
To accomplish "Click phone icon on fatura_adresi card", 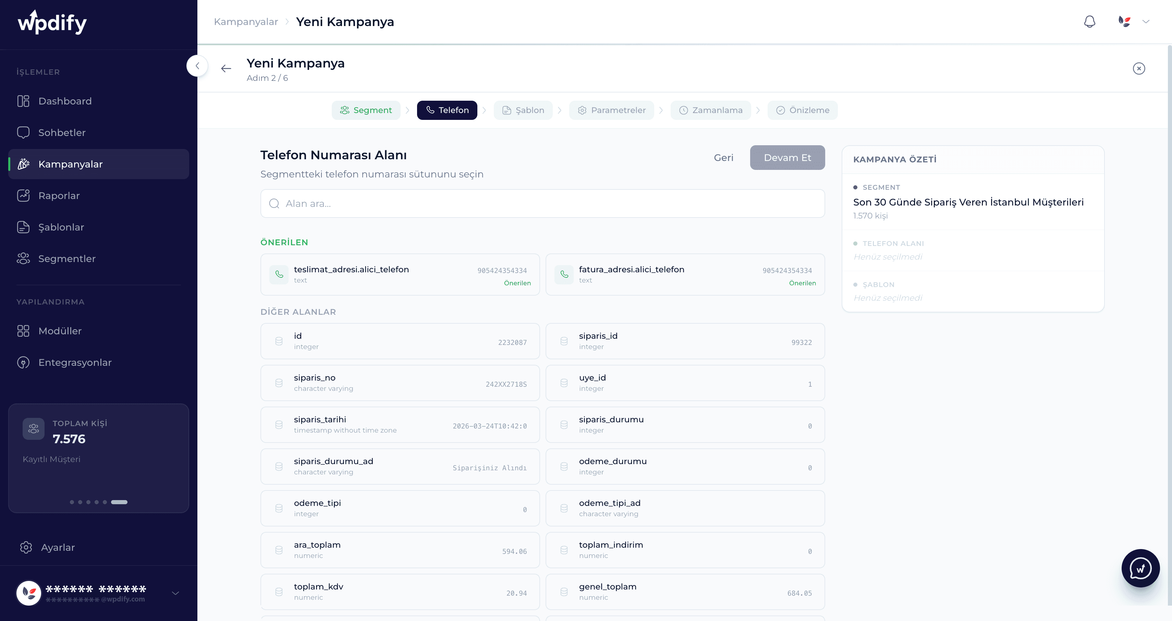I will point(564,275).
